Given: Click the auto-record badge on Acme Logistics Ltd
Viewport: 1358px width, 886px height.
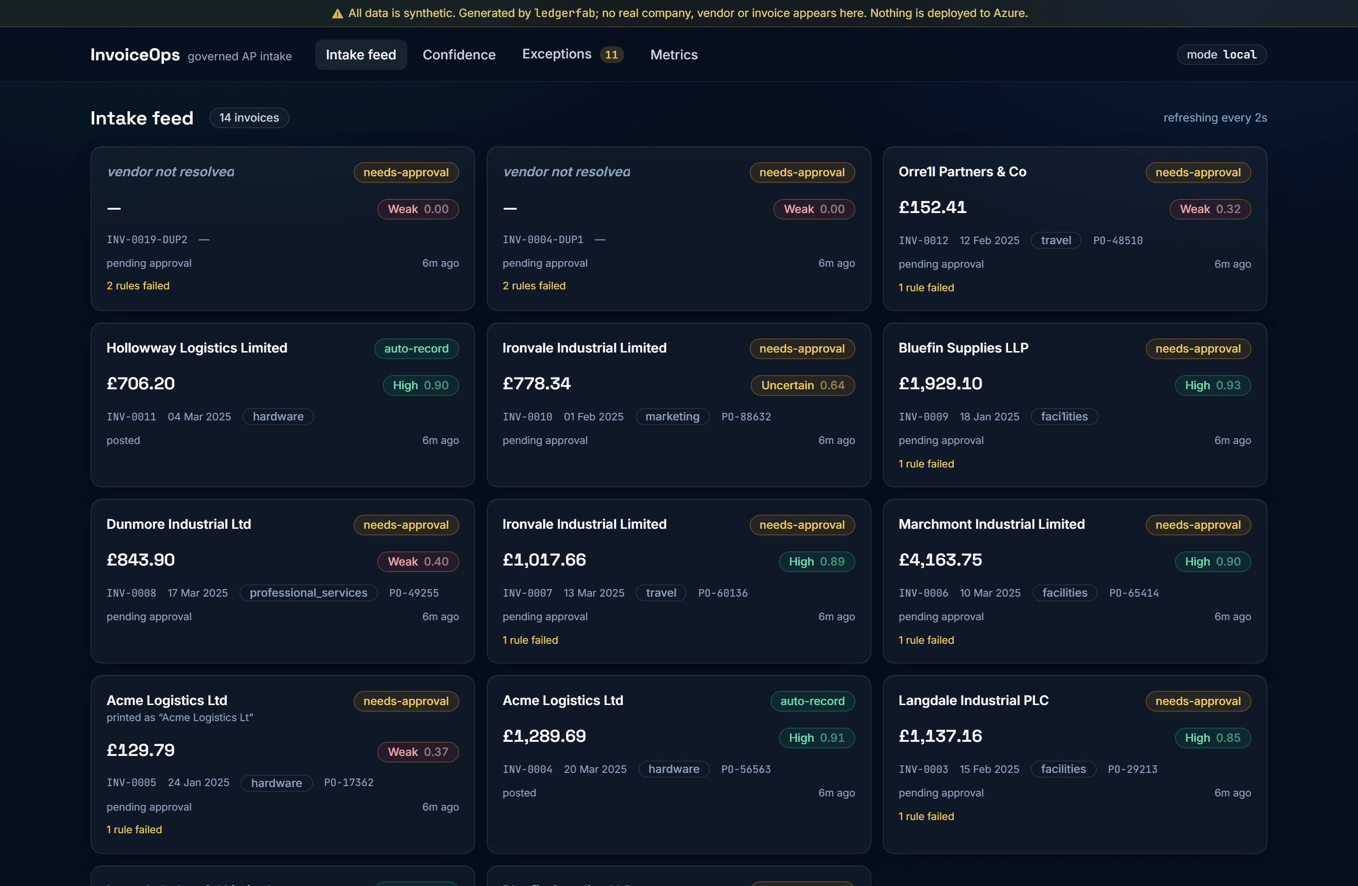Looking at the screenshot, I should [x=812, y=701].
